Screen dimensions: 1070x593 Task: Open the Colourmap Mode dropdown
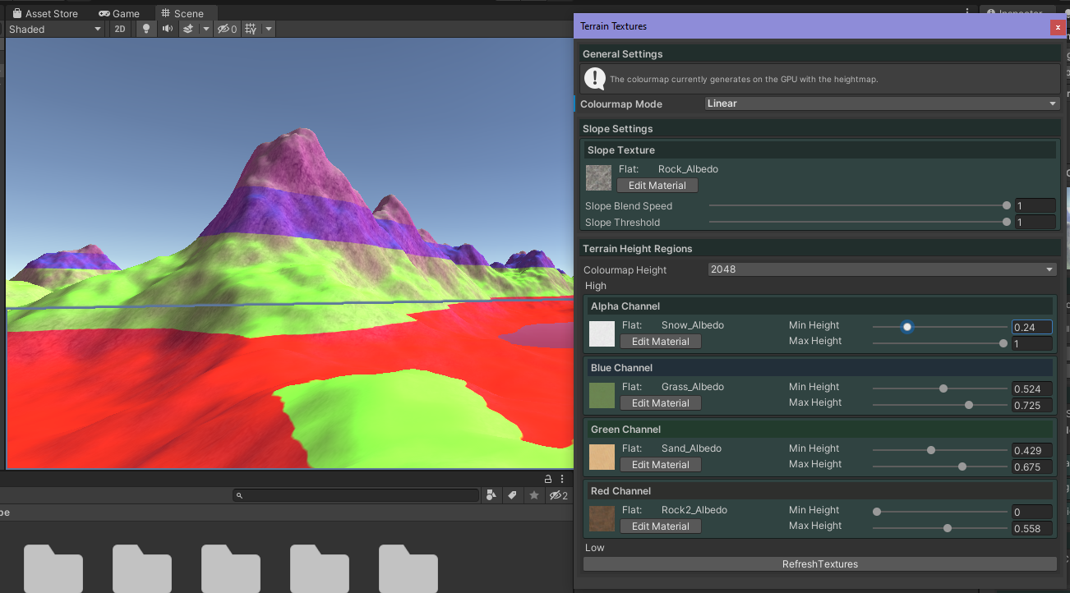point(882,103)
